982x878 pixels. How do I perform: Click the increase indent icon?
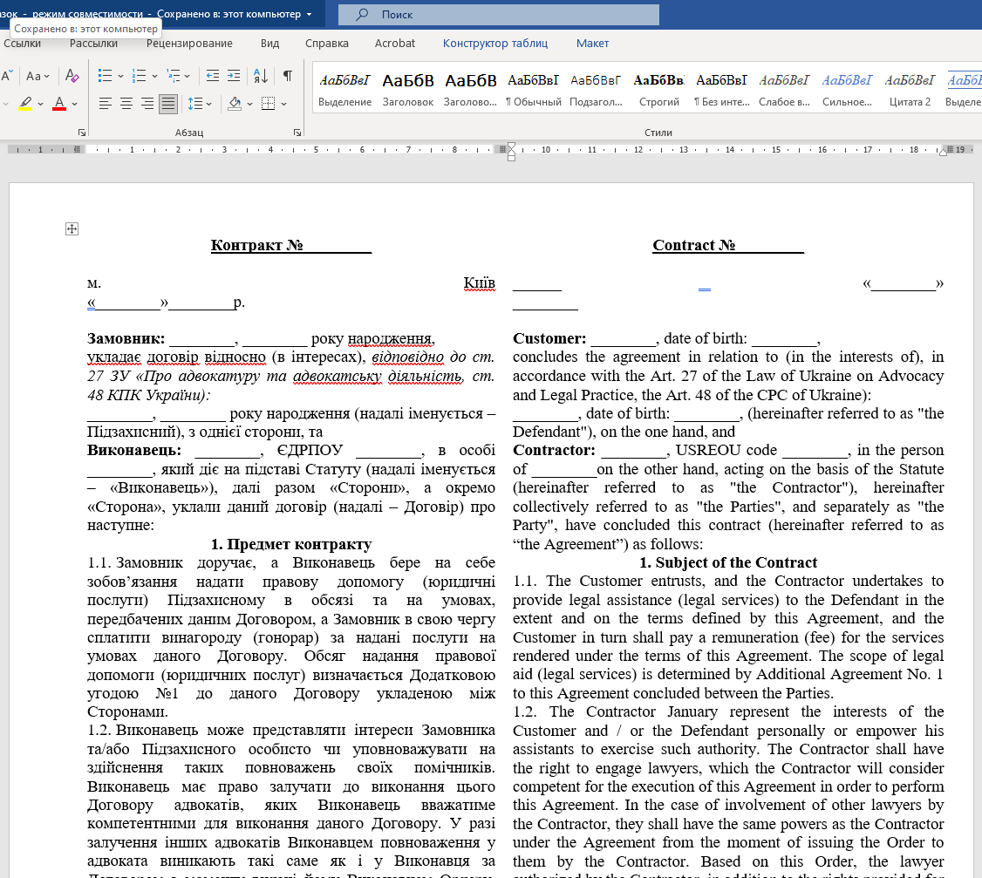point(234,76)
